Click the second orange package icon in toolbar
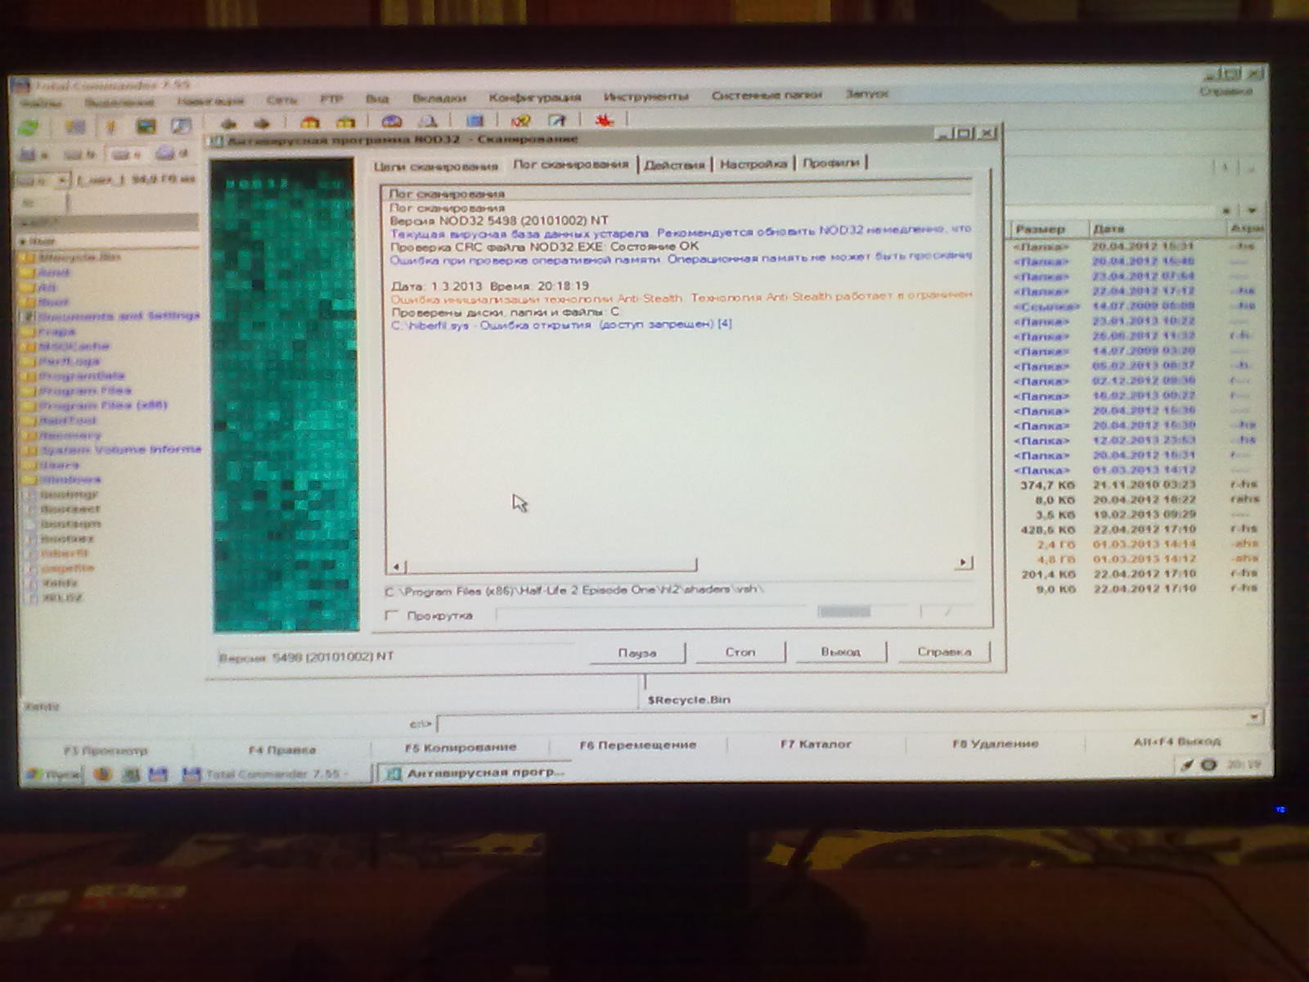 (346, 123)
